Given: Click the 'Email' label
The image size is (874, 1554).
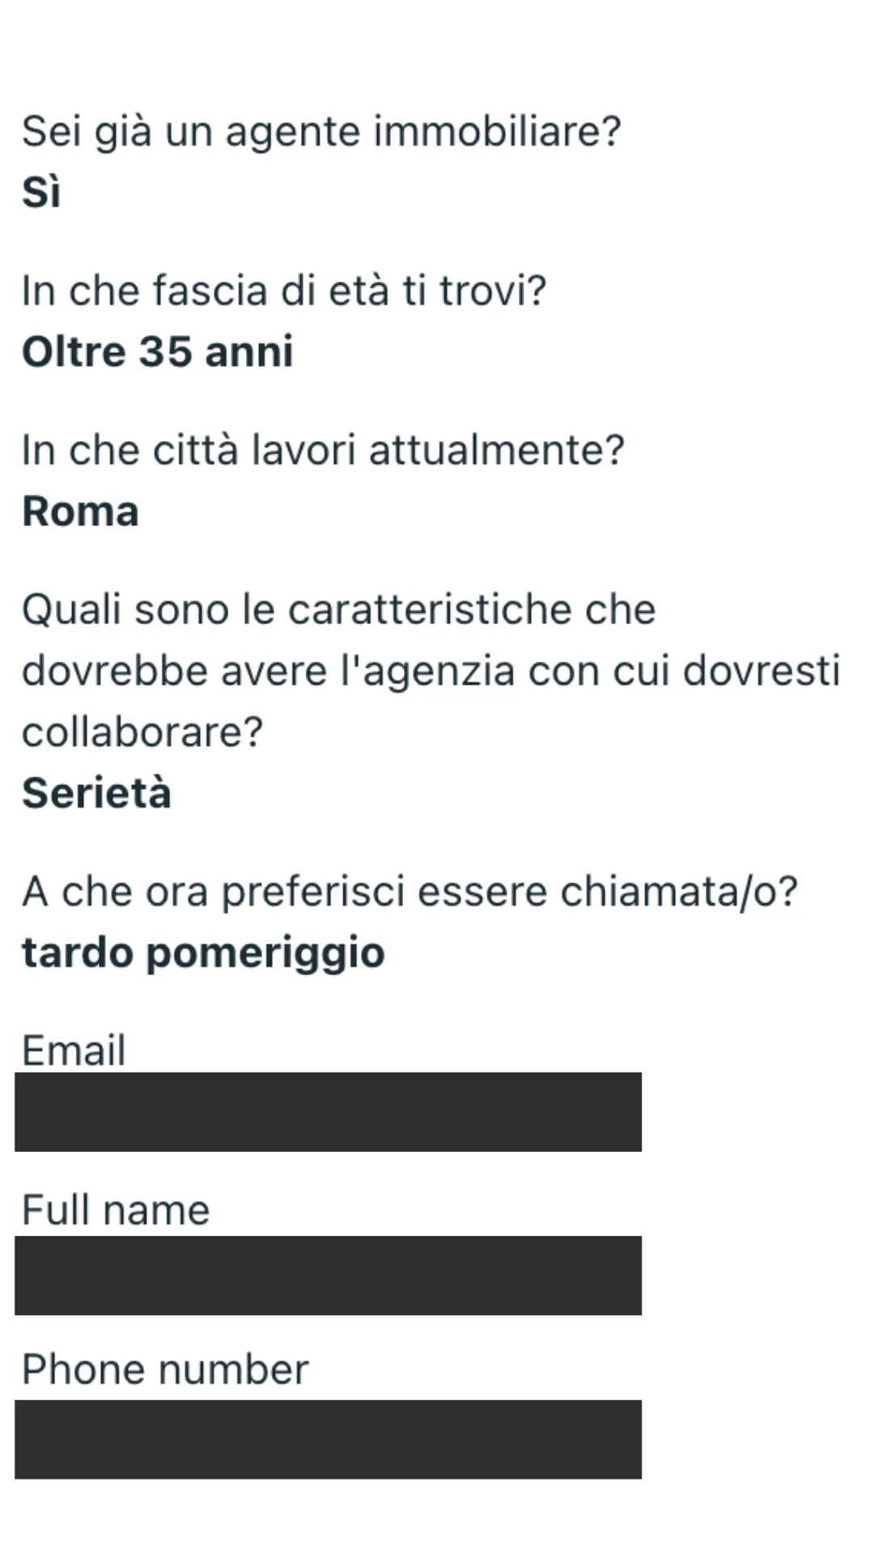Looking at the screenshot, I should click(74, 1051).
